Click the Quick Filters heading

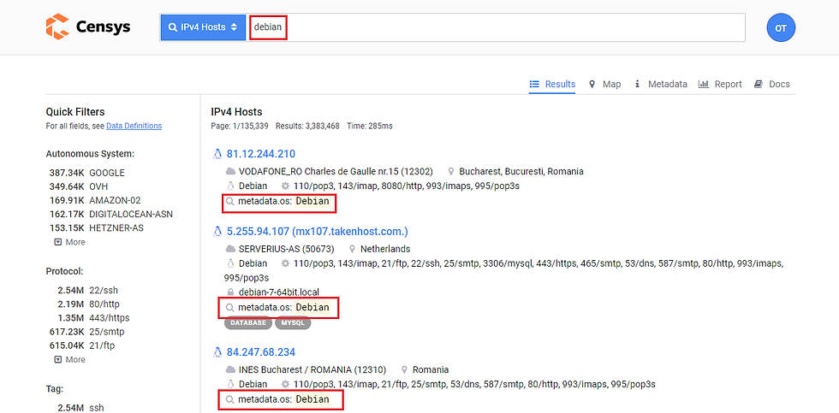click(x=75, y=112)
